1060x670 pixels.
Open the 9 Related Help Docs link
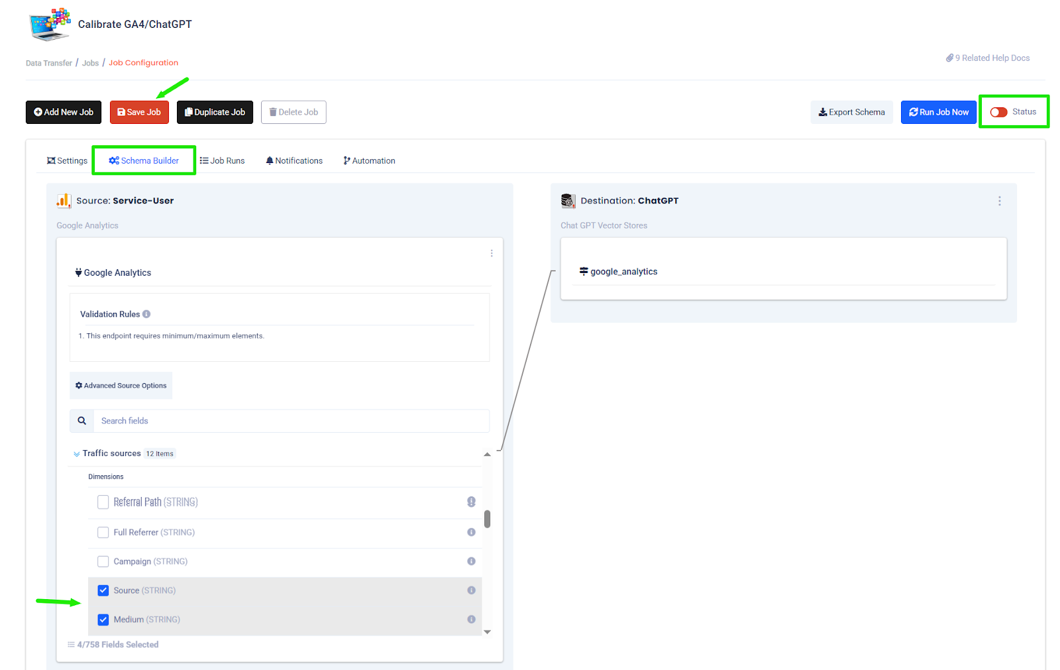pos(988,58)
